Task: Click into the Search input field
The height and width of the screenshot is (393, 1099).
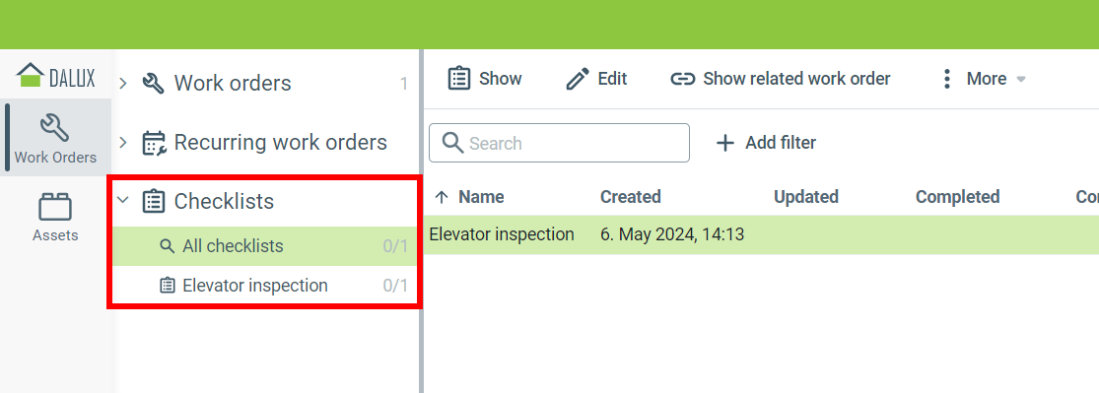Action: point(559,143)
